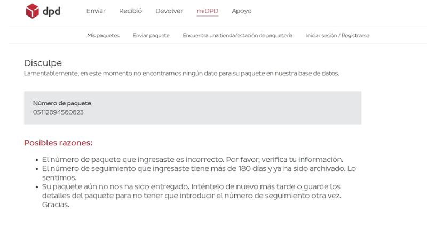Select the miDPD menu item
This screenshot has width=427, height=228.
(208, 11)
